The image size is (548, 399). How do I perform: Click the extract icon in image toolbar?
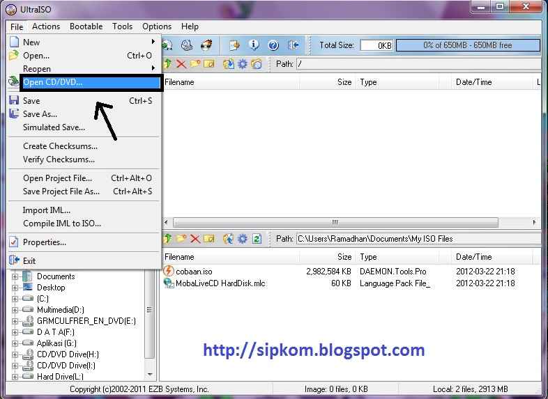[x=229, y=64]
